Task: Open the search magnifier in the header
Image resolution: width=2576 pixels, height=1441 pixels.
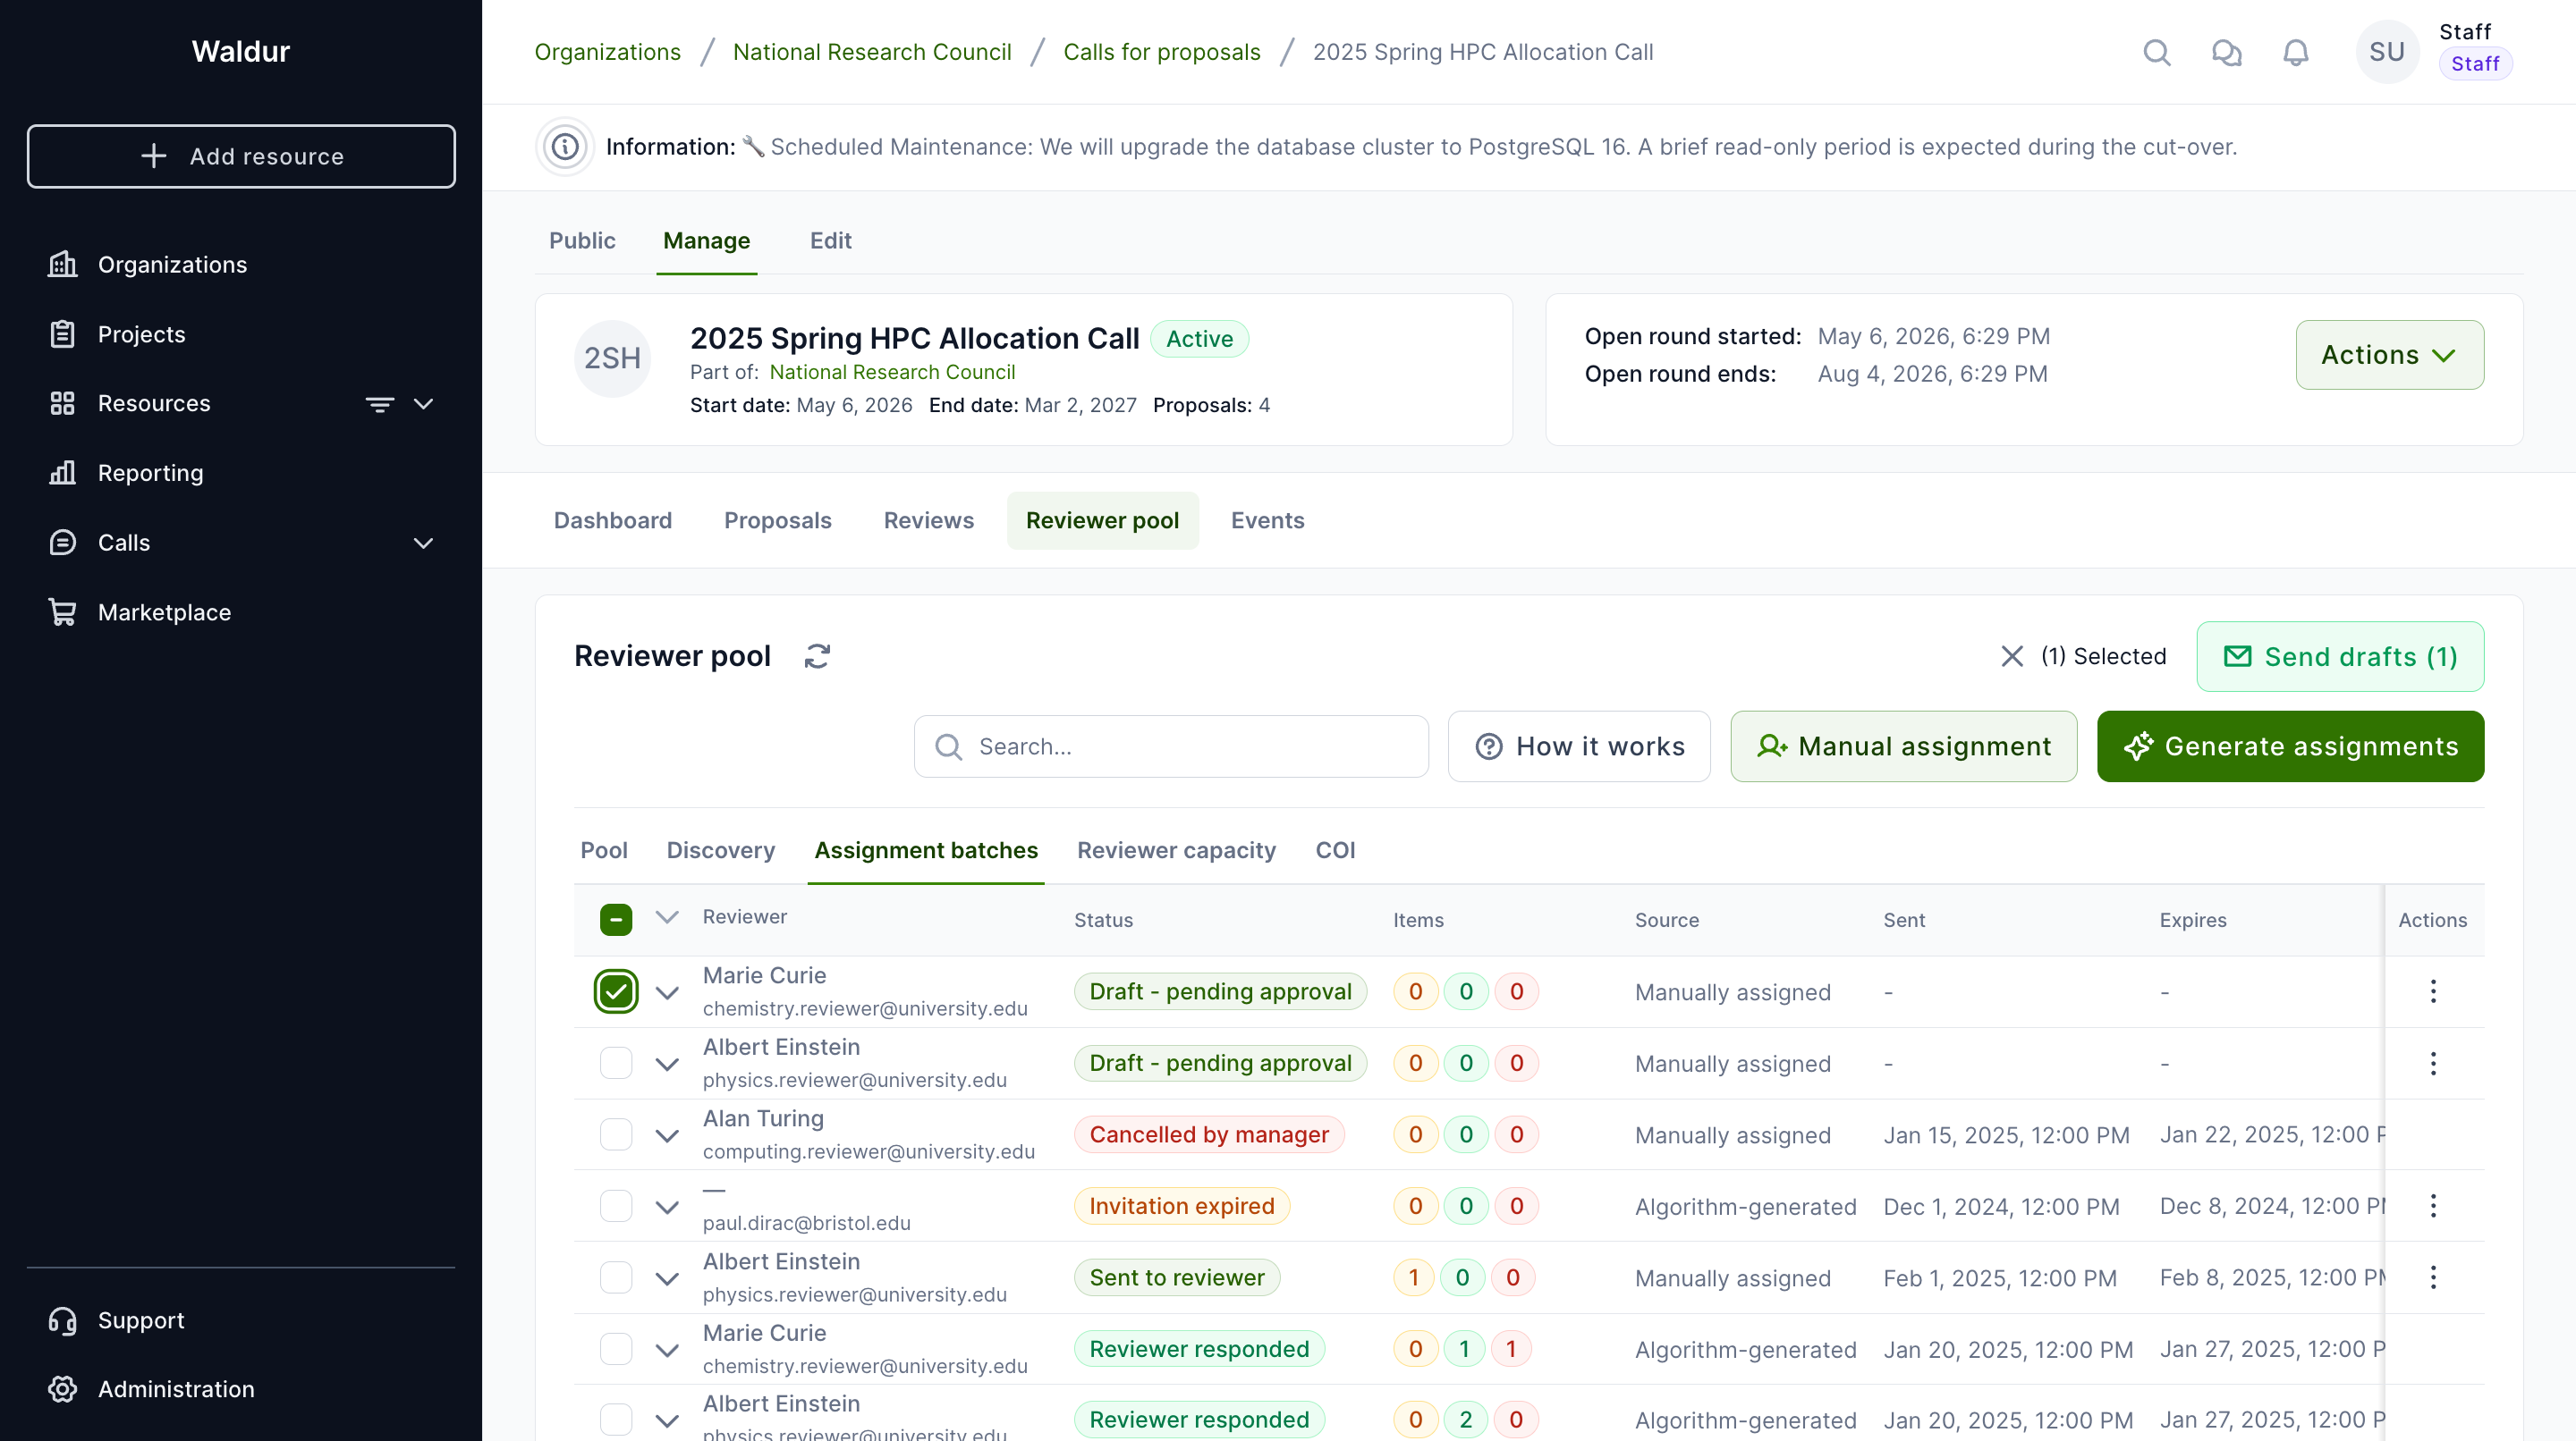Action: [2157, 52]
